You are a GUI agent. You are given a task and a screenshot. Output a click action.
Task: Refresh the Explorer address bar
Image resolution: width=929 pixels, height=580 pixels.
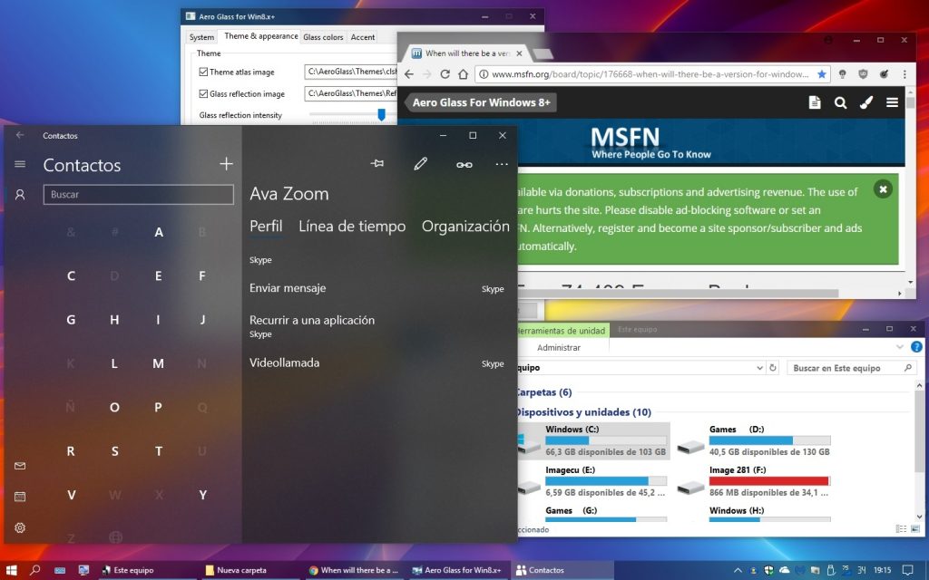[773, 368]
